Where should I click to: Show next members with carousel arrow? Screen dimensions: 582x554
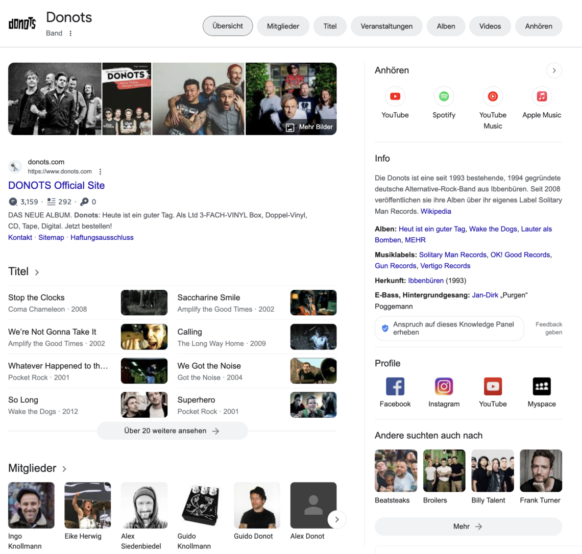(x=336, y=519)
